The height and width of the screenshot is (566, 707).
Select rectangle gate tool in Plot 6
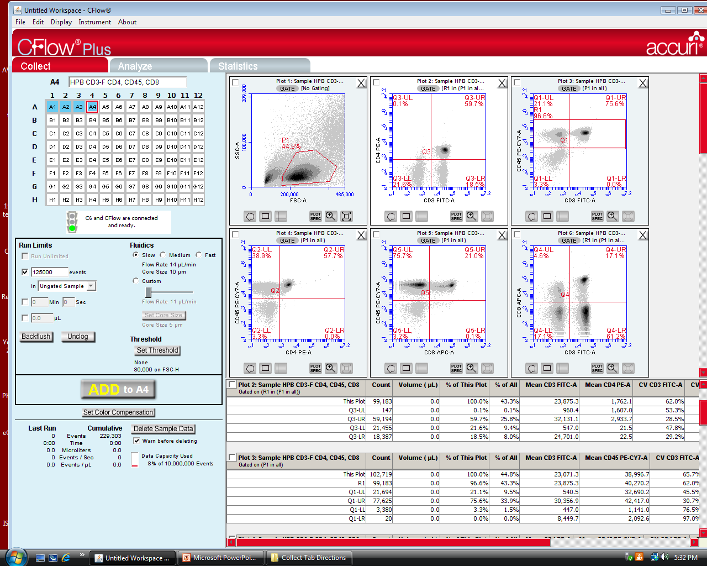coord(547,368)
